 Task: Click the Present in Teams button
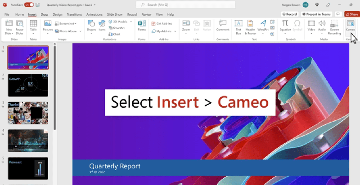316,14
